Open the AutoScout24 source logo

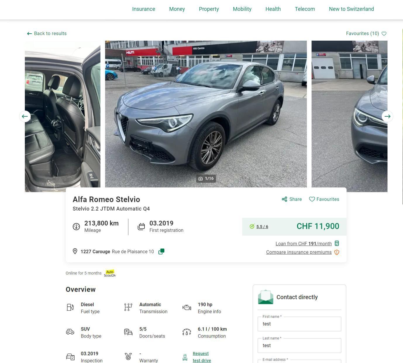[x=110, y=273]
